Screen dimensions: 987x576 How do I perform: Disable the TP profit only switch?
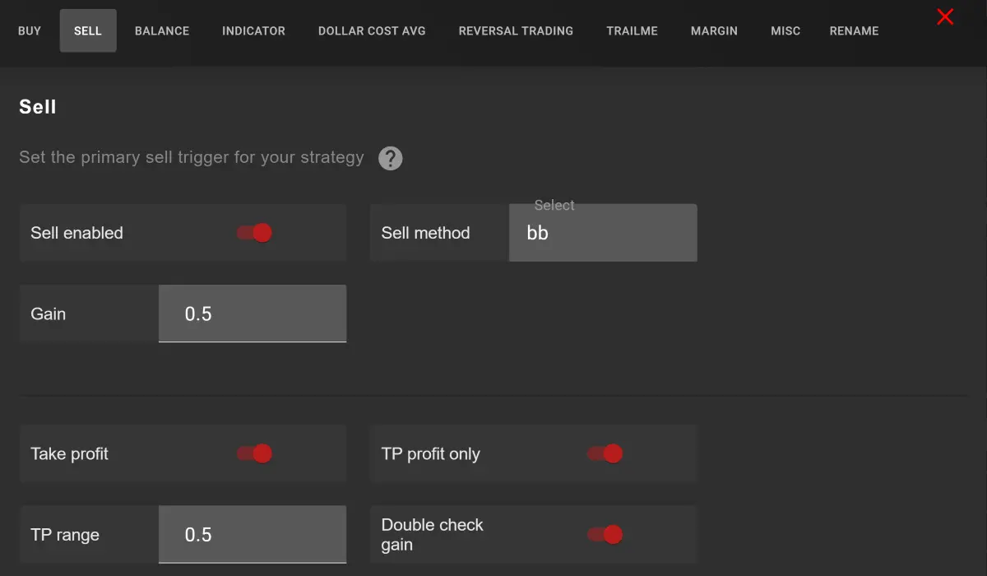pyautogui.click(x=605, y=453)
